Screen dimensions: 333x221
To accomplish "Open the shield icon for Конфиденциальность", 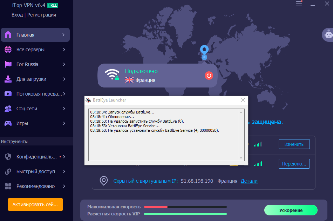I will click(8, 157).
